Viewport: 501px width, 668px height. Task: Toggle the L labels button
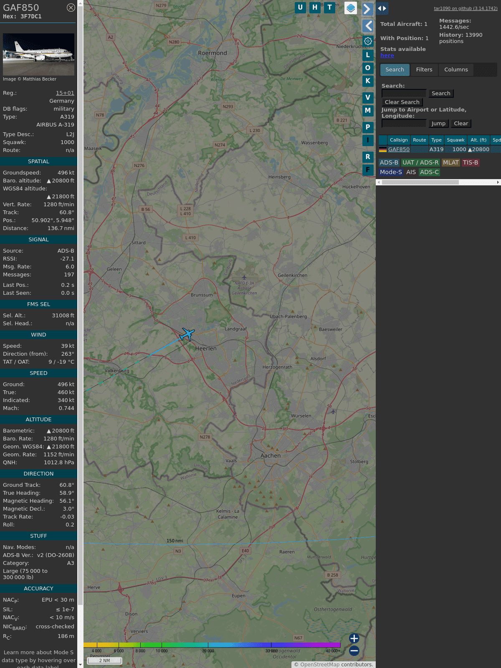click(x=368, y=55)
